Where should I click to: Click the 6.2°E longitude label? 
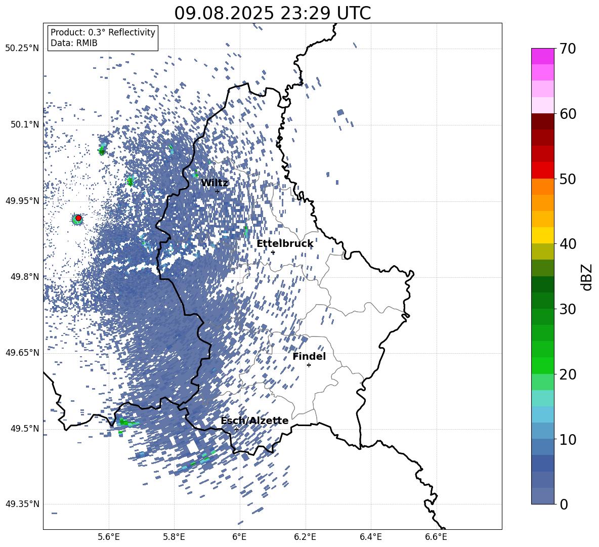[305, 537]
